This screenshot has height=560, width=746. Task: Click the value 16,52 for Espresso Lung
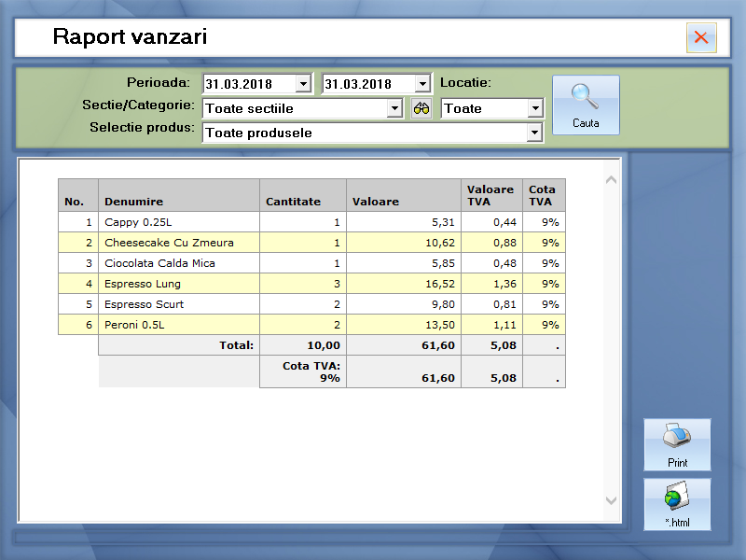(x=440, y=284)
